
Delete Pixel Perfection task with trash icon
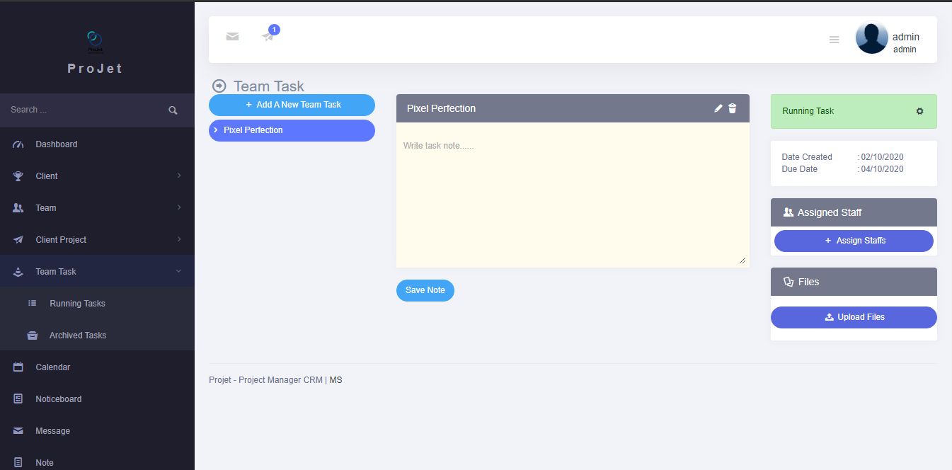733,108
